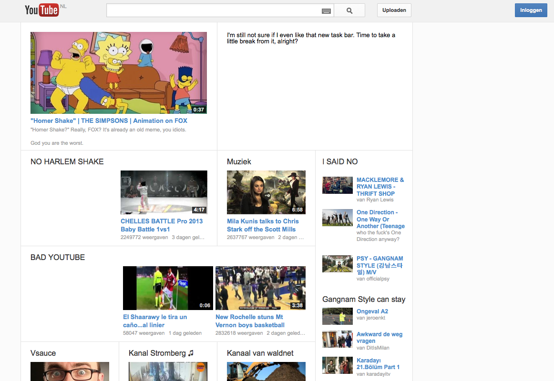Click the van jeroenkt uploader text
Screen dimensions: 554x381
[x=370, y=318]
